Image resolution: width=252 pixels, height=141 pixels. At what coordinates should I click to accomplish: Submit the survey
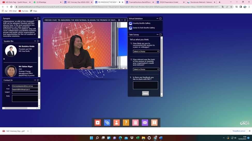(146, 93)
